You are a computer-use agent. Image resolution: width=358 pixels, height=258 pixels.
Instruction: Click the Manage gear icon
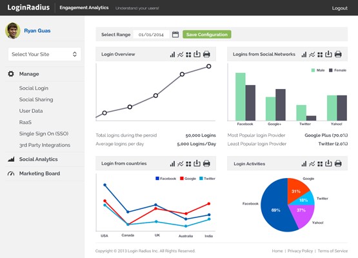[x=11, y=74]
